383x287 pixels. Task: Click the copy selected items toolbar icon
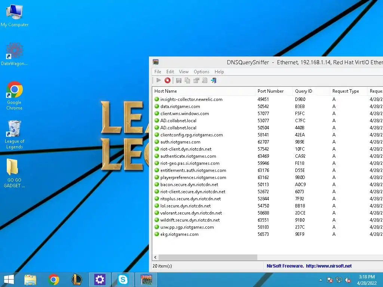click(187, 80)
